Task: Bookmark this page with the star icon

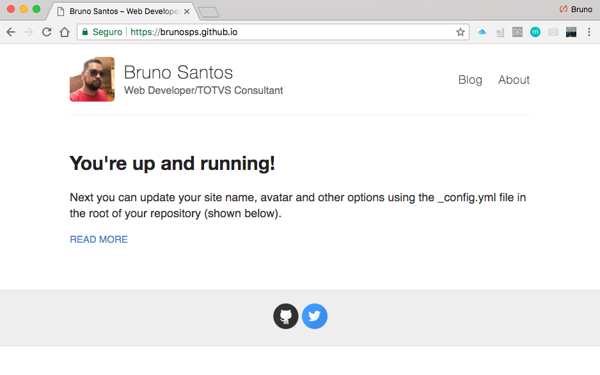Action: click(460, 32)
